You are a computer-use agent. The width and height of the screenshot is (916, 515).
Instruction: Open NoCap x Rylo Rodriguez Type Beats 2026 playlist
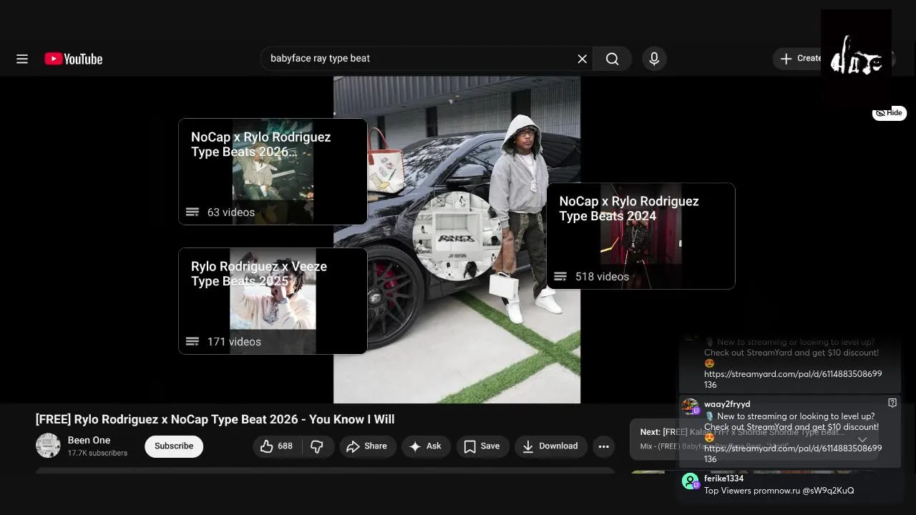(273, 172)
